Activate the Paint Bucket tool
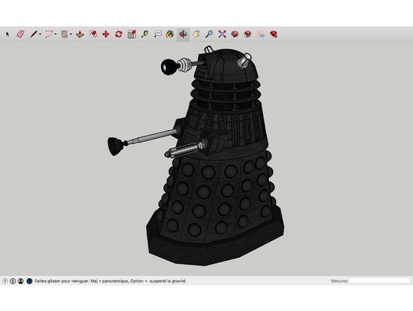Viewport: 413px width, 311px height. click(x=170, y=34)
